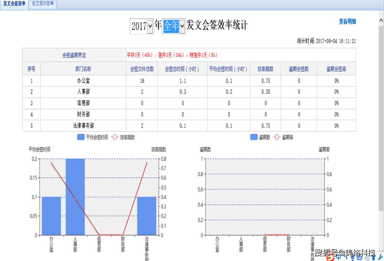Click the 会签逾期界定 label cell
384x261 pixels.
(74, 55)
